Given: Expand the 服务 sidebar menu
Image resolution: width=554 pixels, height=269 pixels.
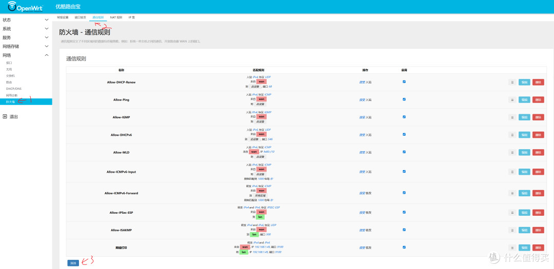Looking at the screenshot, I should pos(26,37).
